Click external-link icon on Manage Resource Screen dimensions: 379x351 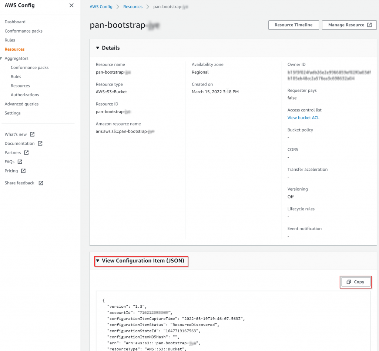click(369, 25)
